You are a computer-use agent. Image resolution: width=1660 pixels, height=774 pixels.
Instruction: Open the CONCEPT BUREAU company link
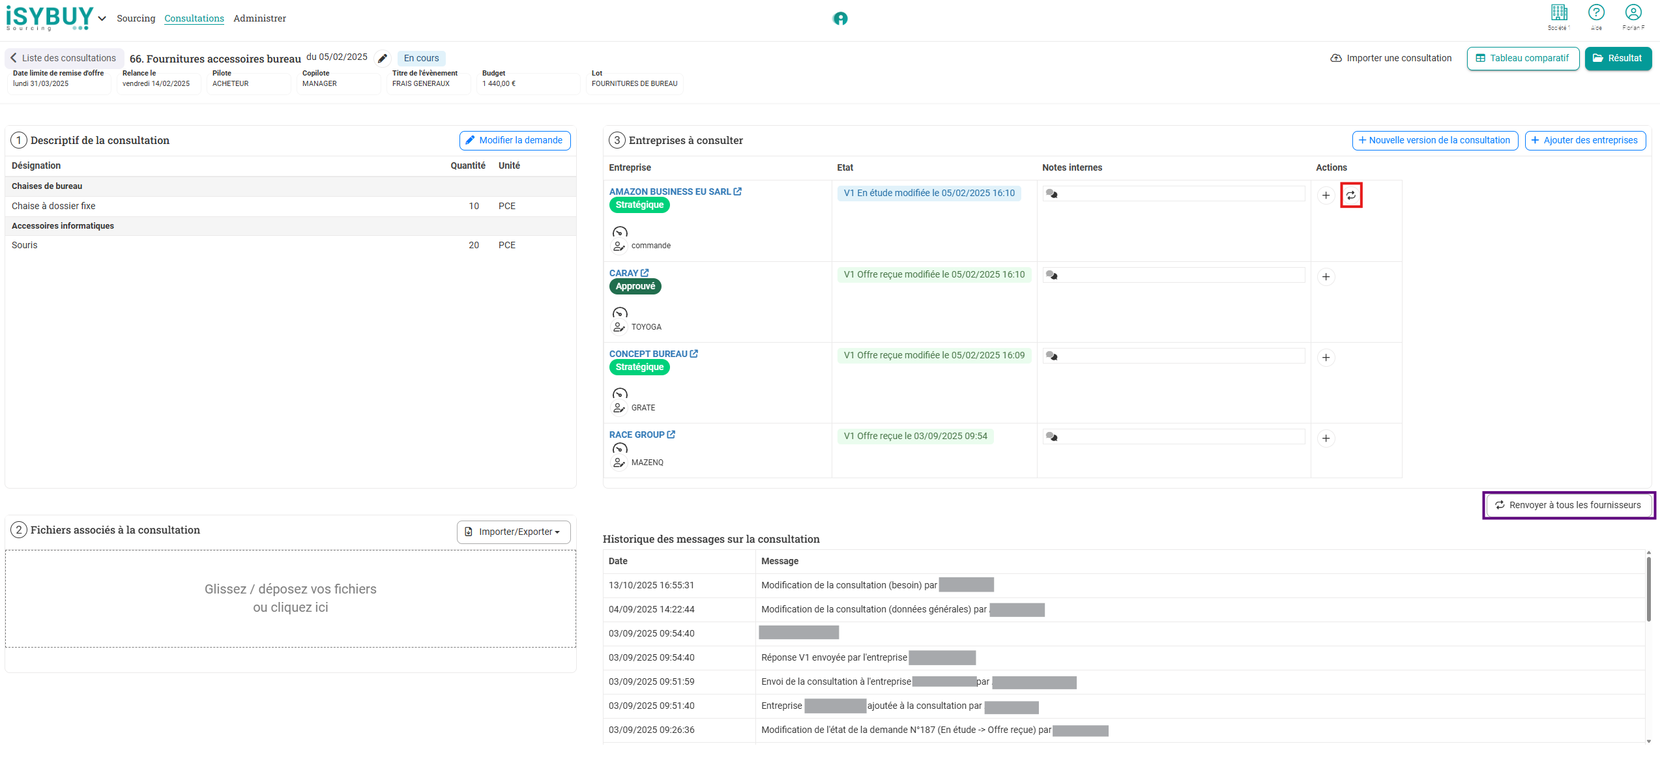[648, 354]
